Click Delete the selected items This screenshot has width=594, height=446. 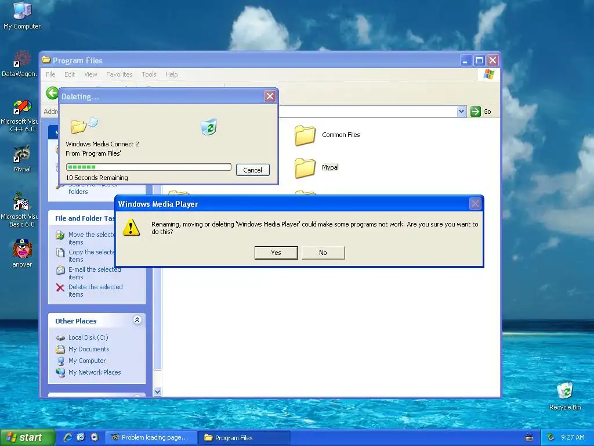tap(96, 291)
